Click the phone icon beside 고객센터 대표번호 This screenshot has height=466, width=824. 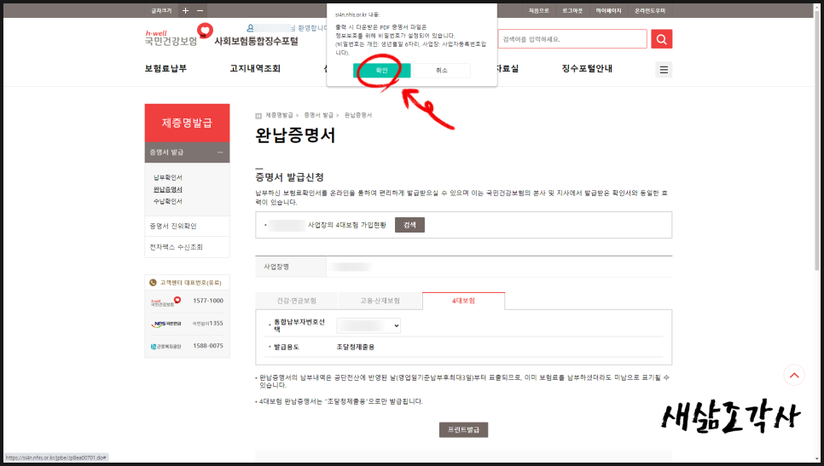(x=153, y=282)
